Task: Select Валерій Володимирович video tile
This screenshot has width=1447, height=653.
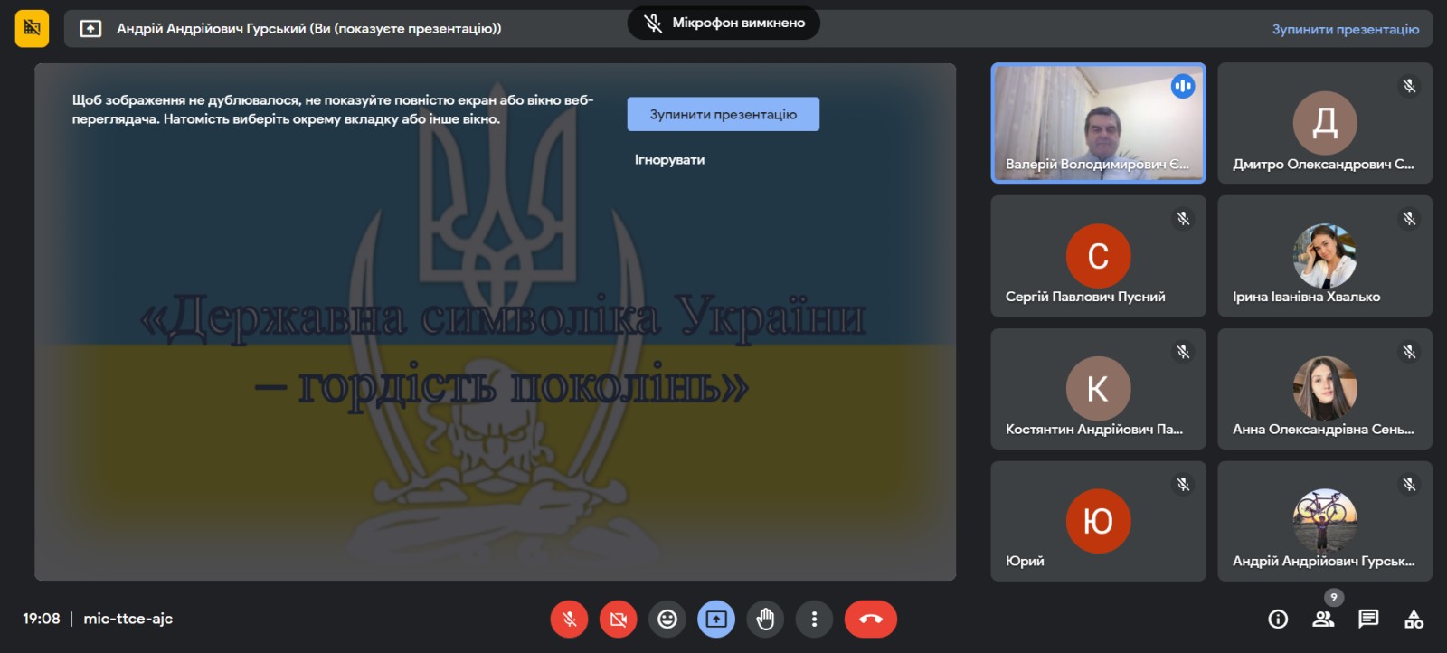Action: 1099,123
